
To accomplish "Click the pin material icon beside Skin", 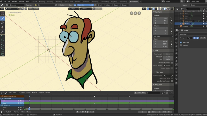I will coord(56,5).
